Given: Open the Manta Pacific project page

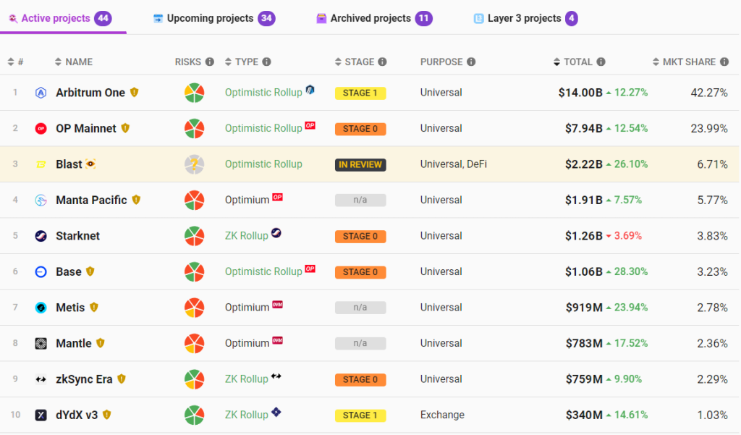Looking at the screenshot, I should click(91, 200).
